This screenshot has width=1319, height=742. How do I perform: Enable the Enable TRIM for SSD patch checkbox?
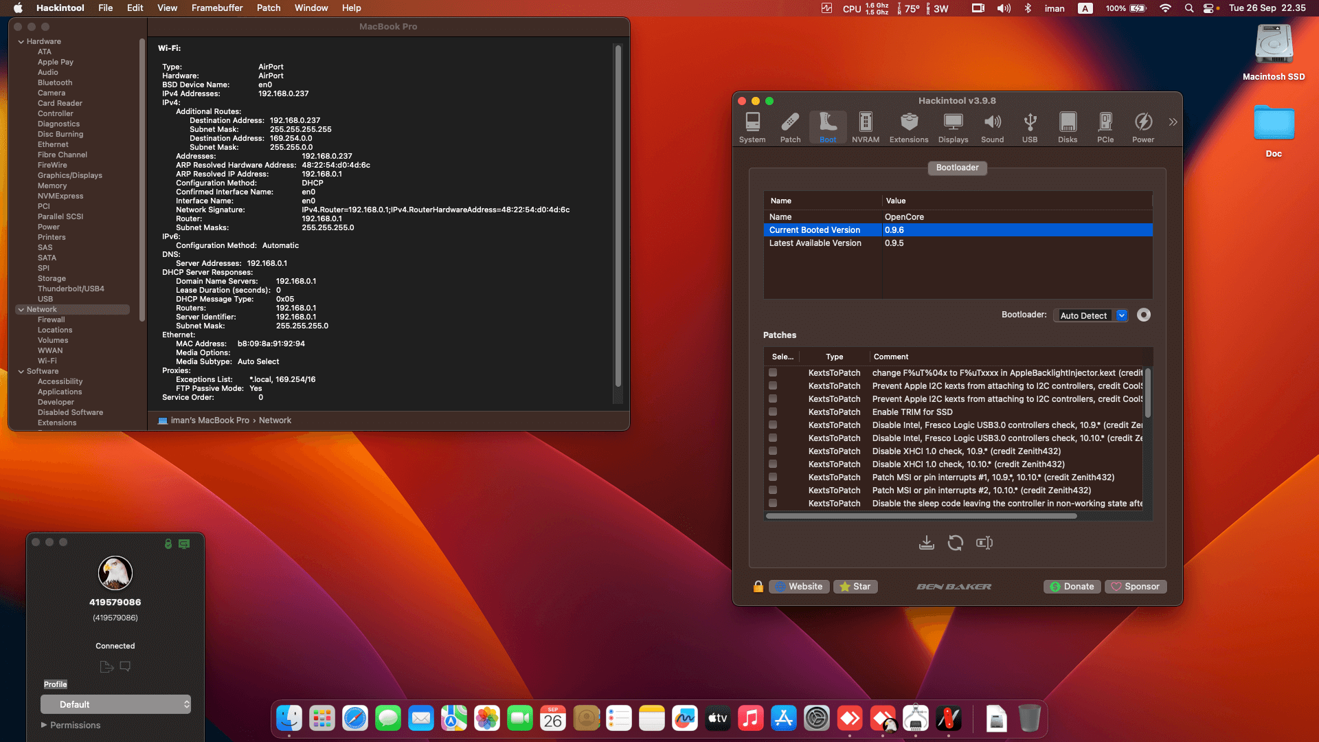[x=773, y=412]
